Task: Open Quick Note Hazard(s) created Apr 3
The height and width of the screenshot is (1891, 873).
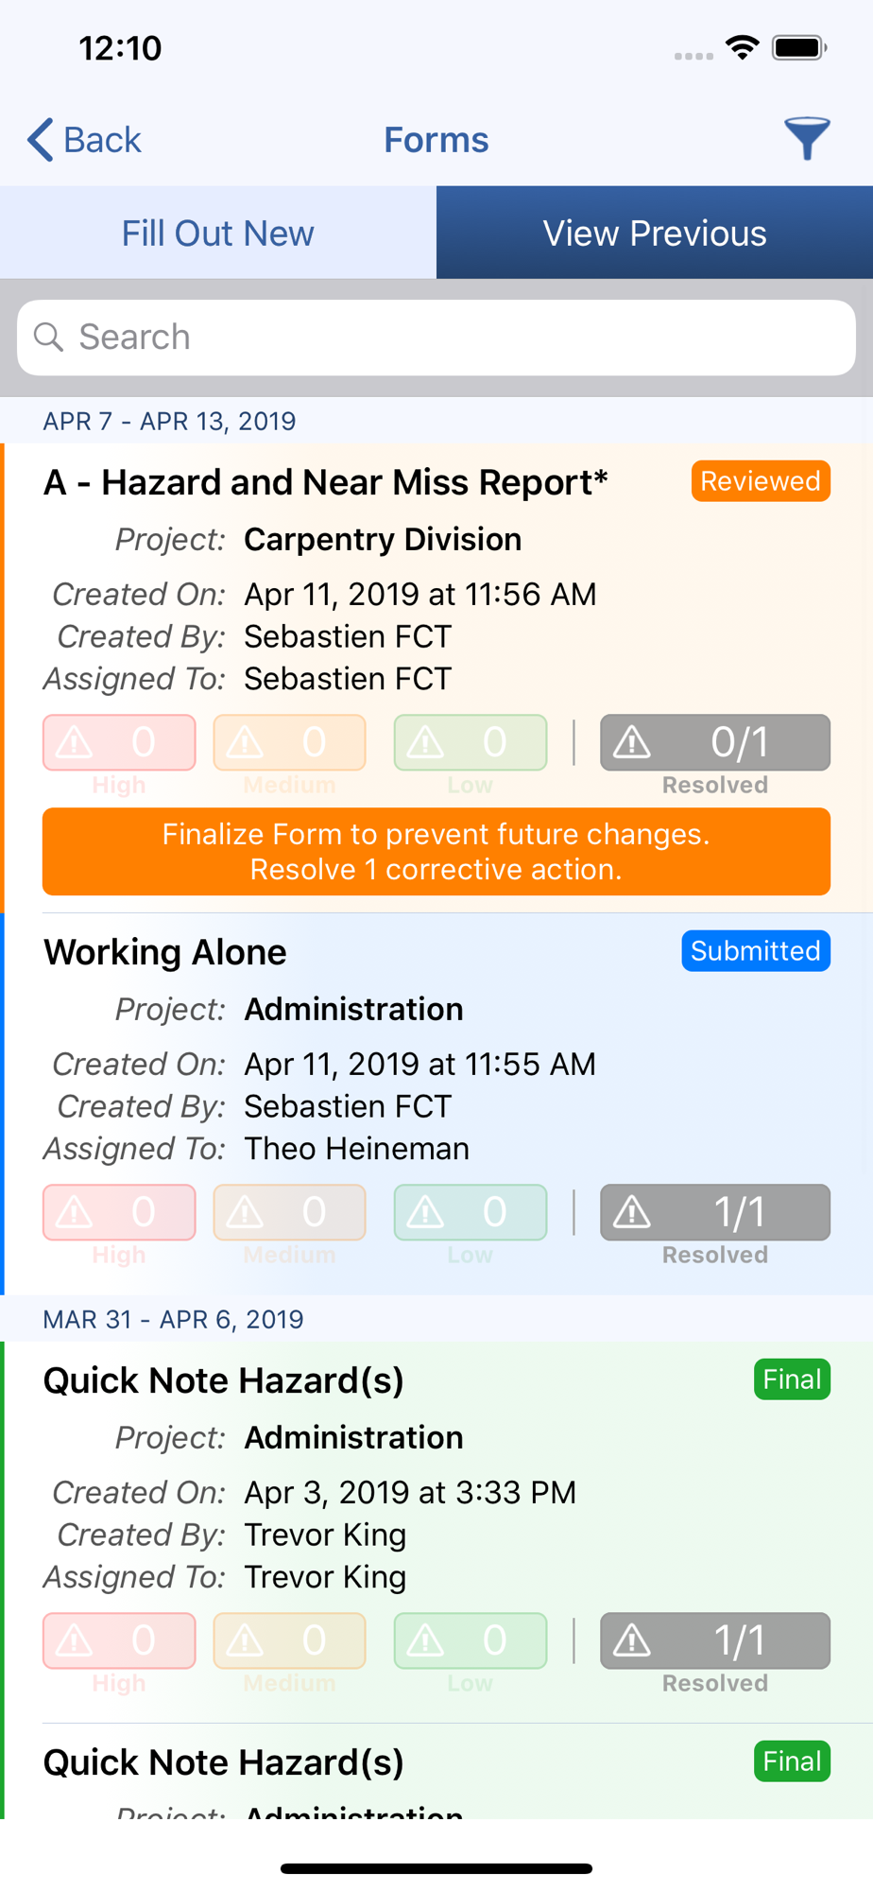Action: pyautogui.click(x=436, y=1532)
